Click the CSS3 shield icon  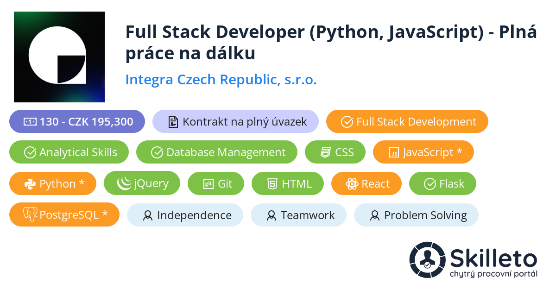point(325,152)
